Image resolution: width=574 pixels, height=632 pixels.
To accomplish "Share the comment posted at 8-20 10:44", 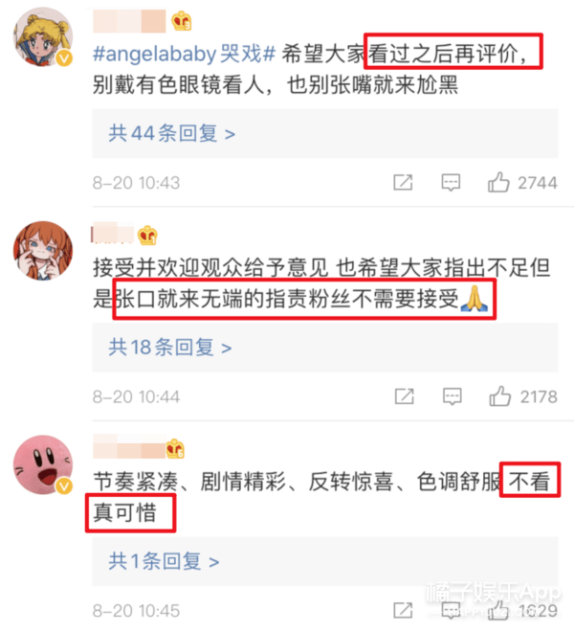I will 404,396.
